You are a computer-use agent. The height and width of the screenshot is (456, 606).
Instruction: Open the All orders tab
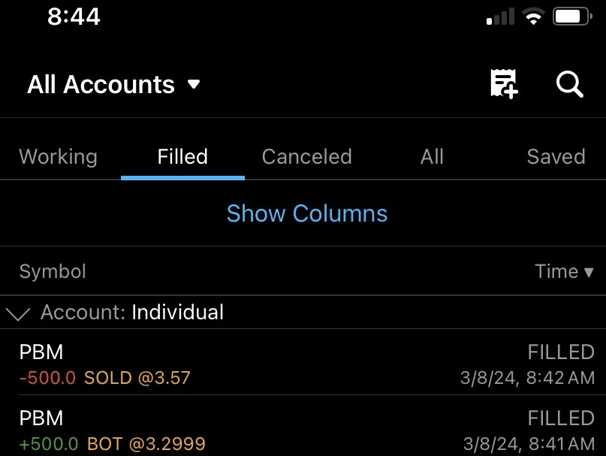click(x=432, y=156)
